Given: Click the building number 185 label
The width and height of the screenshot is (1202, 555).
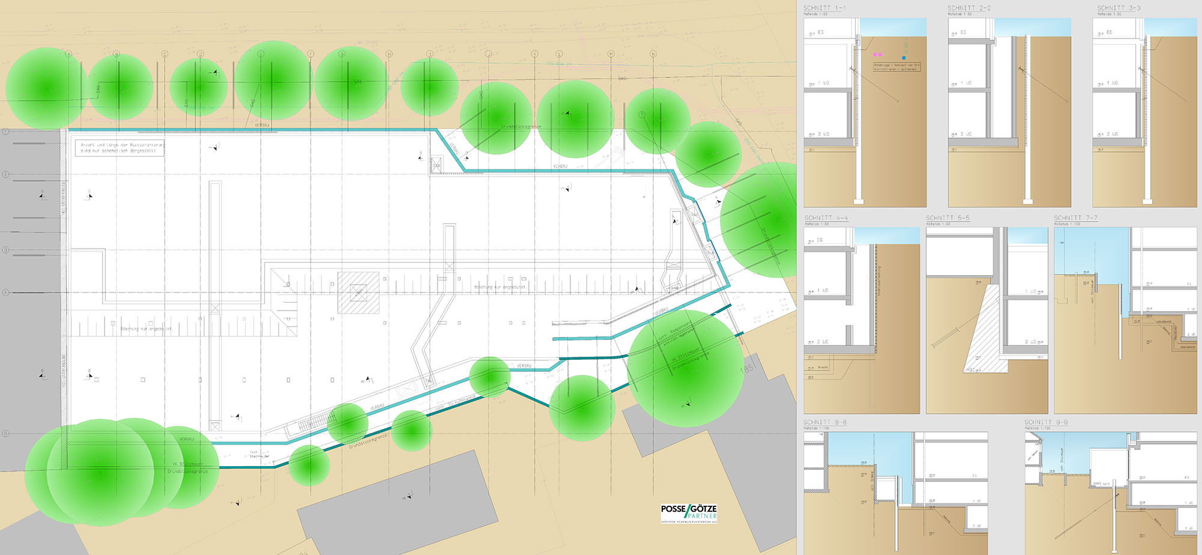Looking at the screenshot, I should [x=747, y=368].
